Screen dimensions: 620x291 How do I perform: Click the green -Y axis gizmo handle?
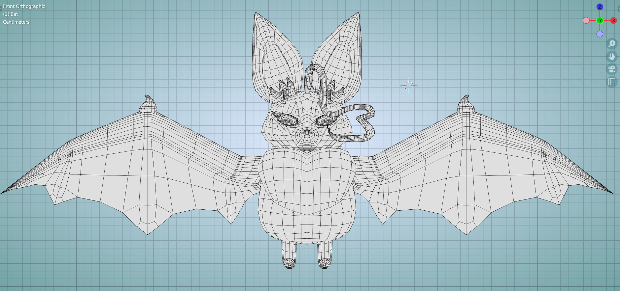(600, 20)
